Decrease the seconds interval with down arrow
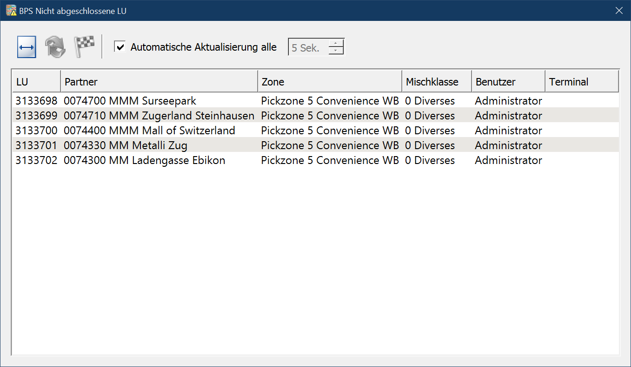This screenshot has width=631, height=367. coord(336,51)
